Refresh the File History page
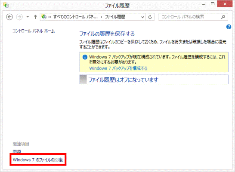Image resolution: width=235 pixels, height=172 pixels. pos(150,17)
